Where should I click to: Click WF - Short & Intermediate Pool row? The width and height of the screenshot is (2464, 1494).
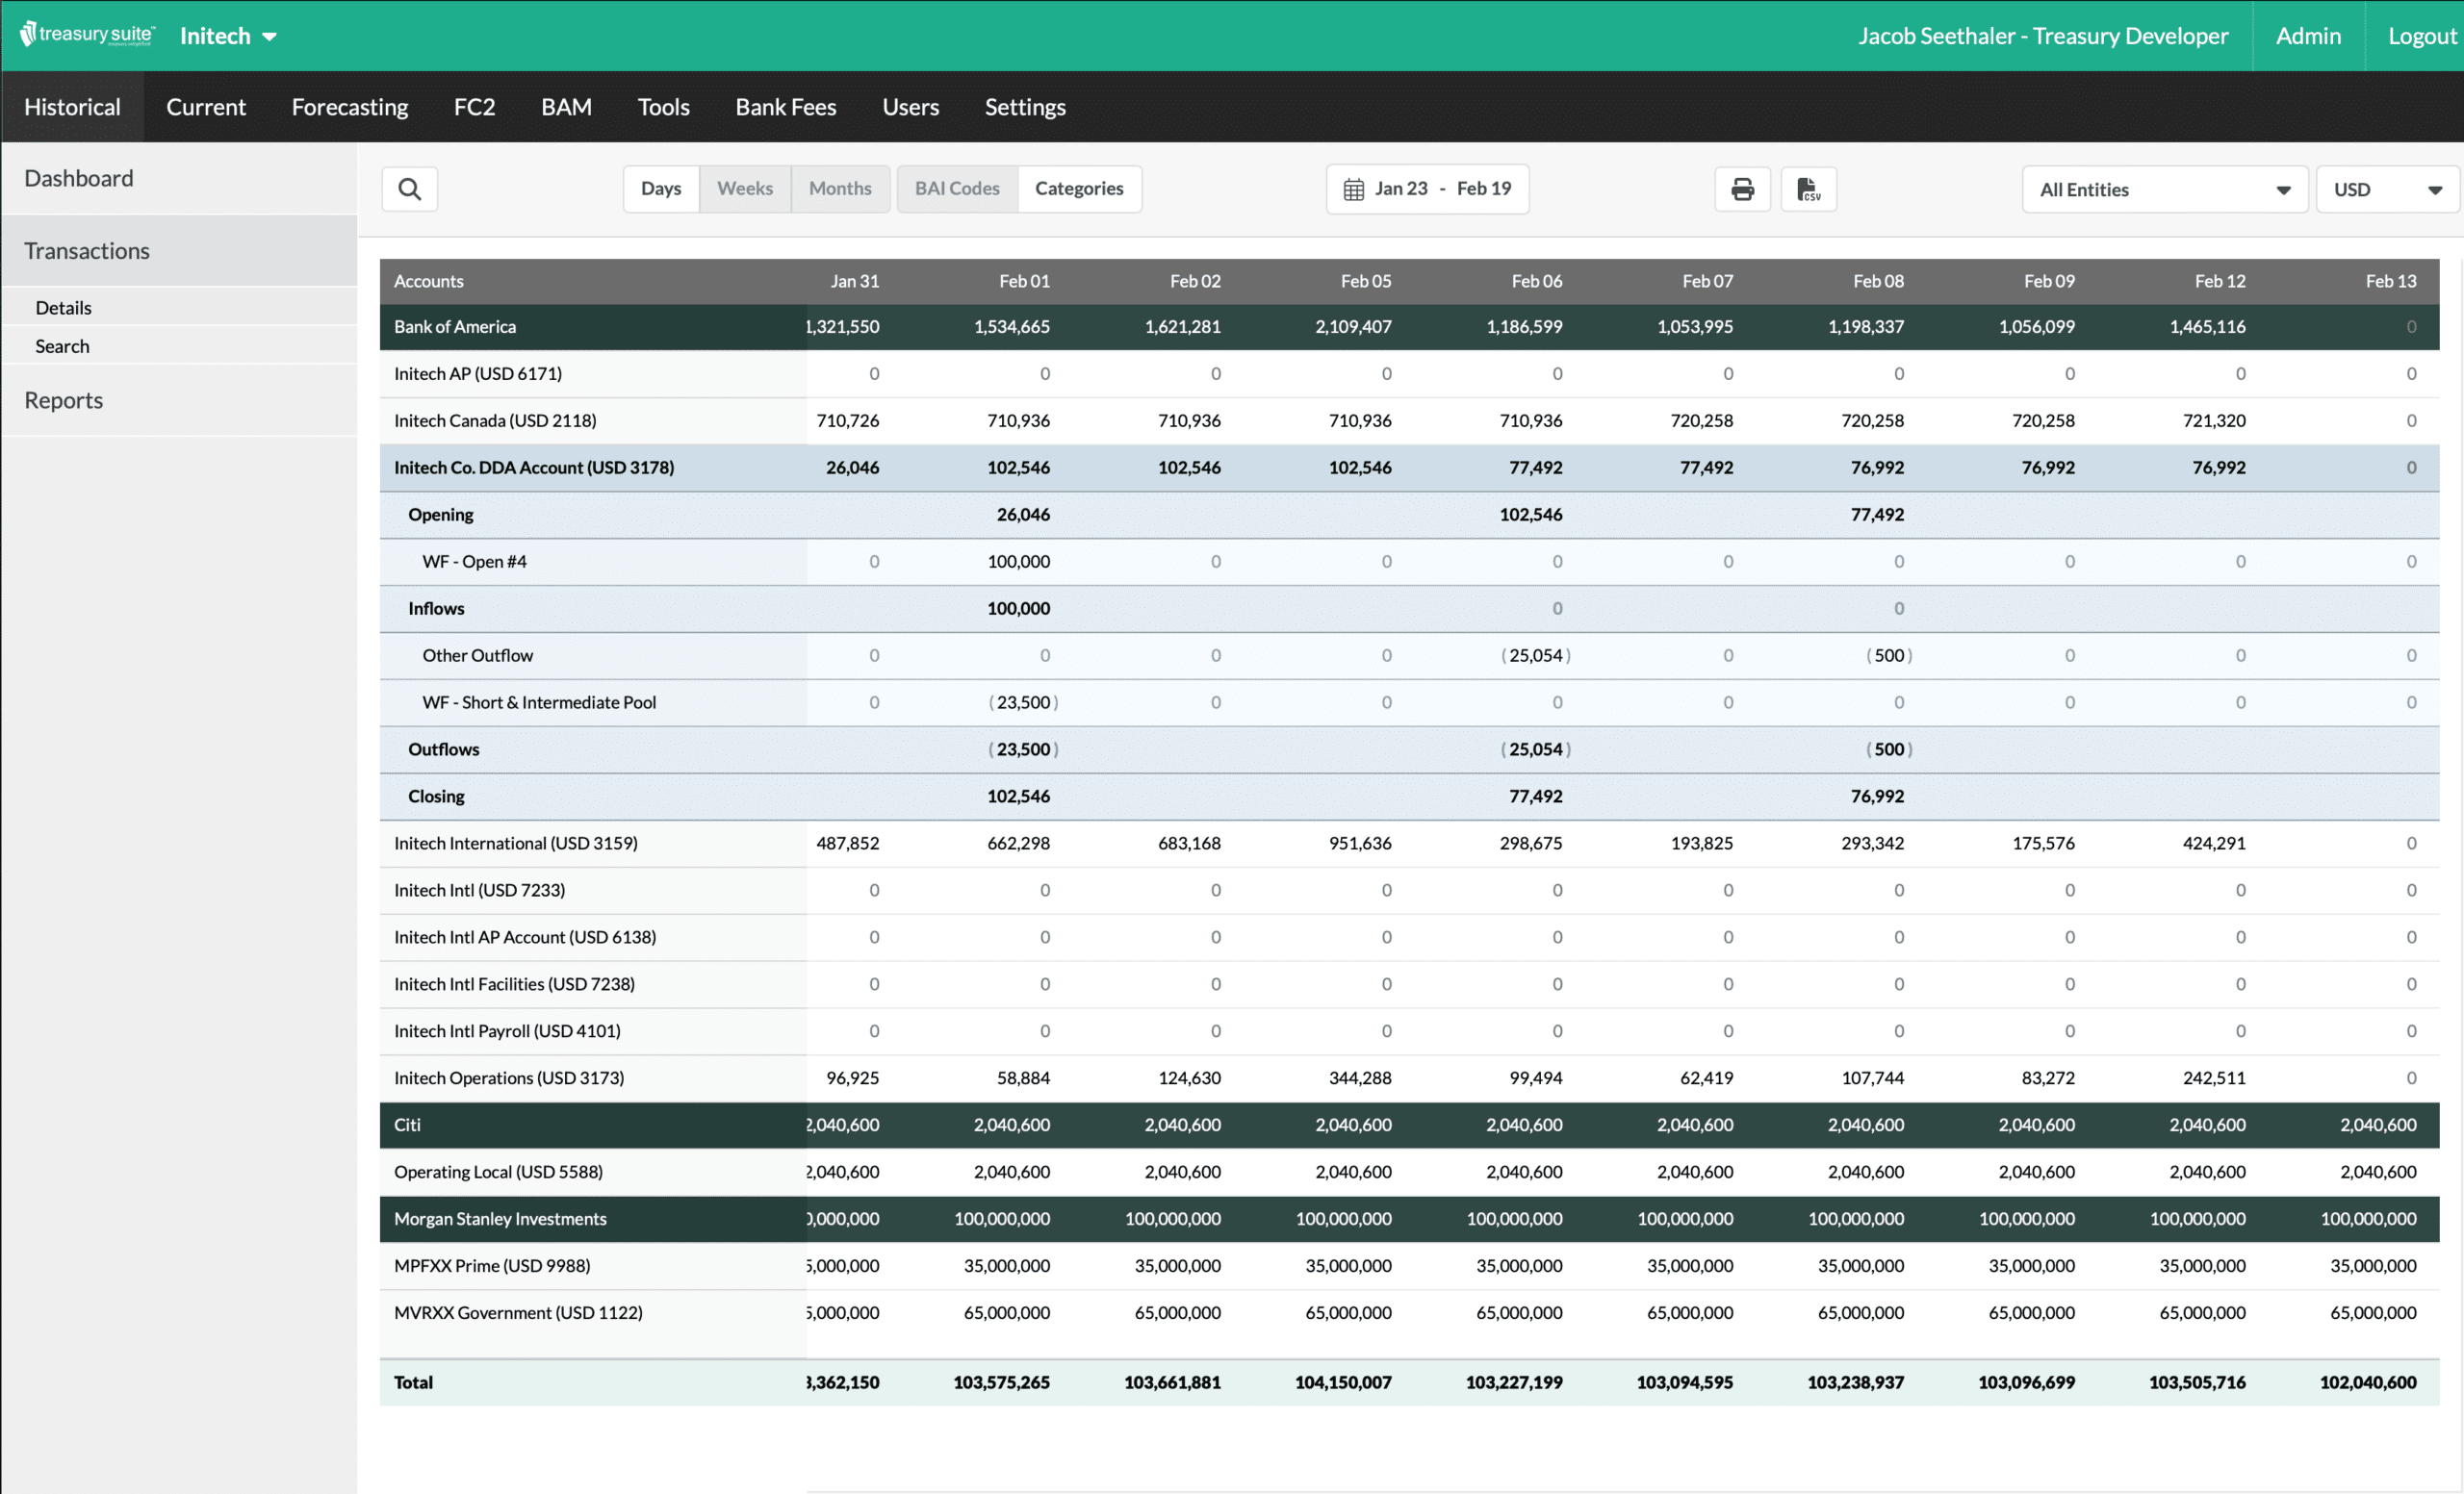pos(1409,702)
